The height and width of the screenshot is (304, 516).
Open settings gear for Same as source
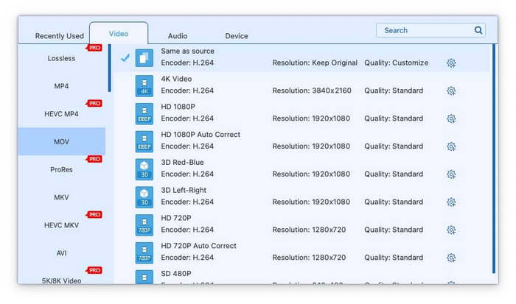point(451,63)
